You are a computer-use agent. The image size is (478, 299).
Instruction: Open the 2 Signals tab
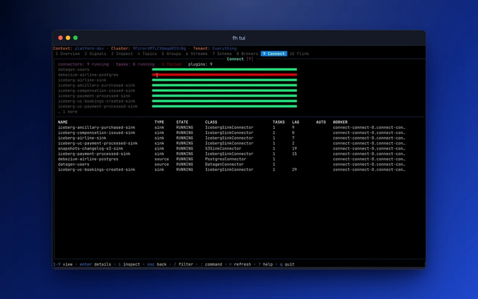95,54
